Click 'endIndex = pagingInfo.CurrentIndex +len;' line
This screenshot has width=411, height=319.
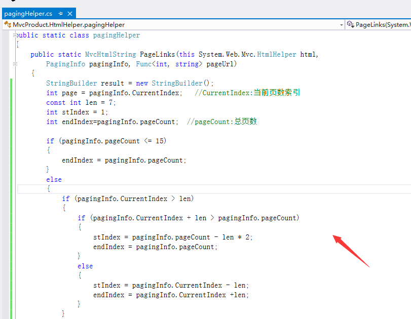point(171,295)
